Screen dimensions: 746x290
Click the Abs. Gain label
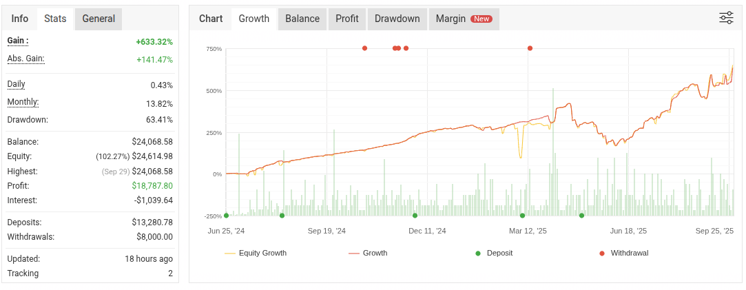coord(25,59)
